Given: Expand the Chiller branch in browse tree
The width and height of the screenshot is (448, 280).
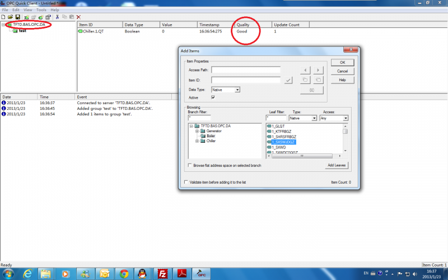Looking at the screenshot, I should pos(197,141).
